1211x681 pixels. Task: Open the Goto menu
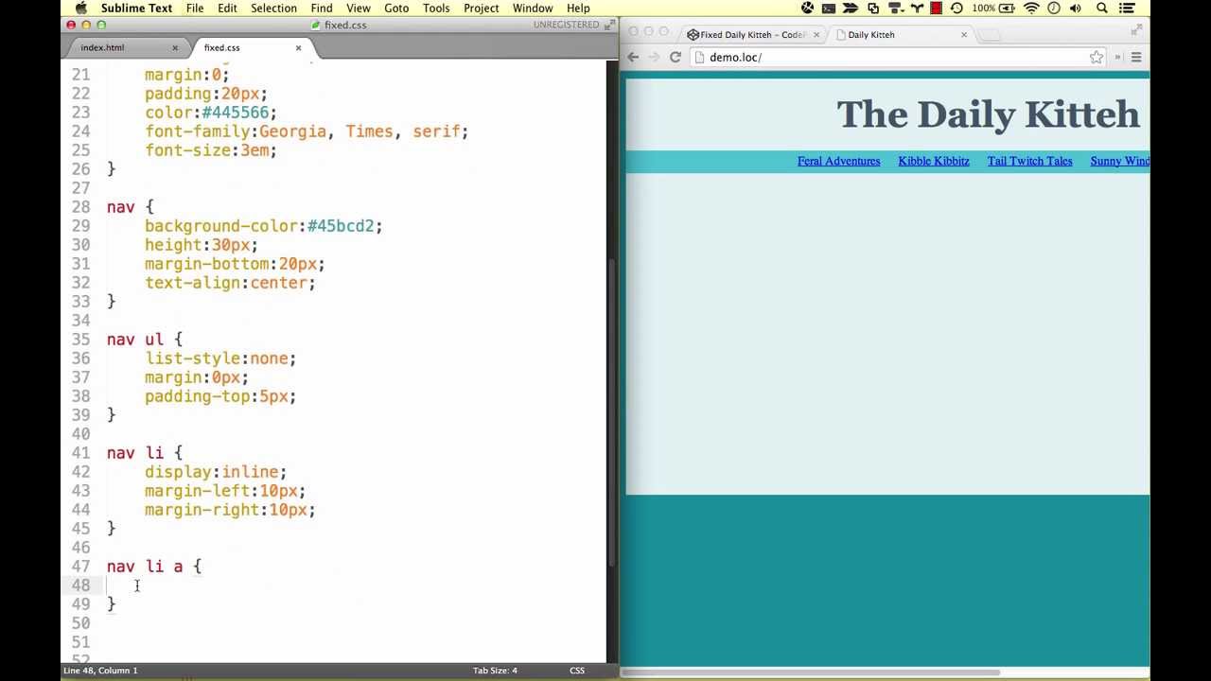(396, 8)
